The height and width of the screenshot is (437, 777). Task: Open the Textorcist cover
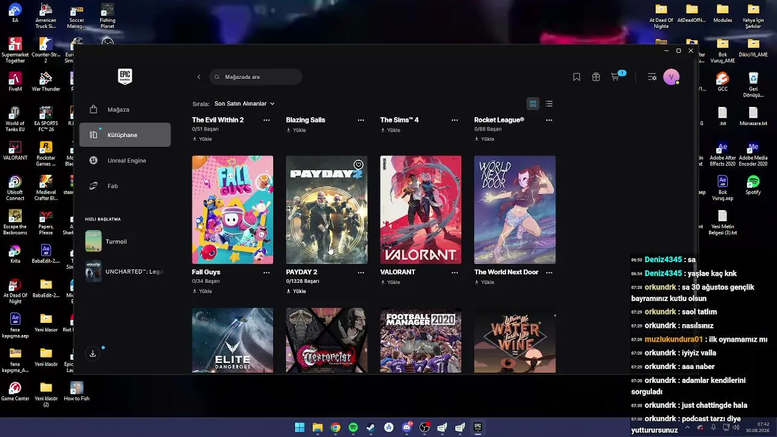[327, 340]
